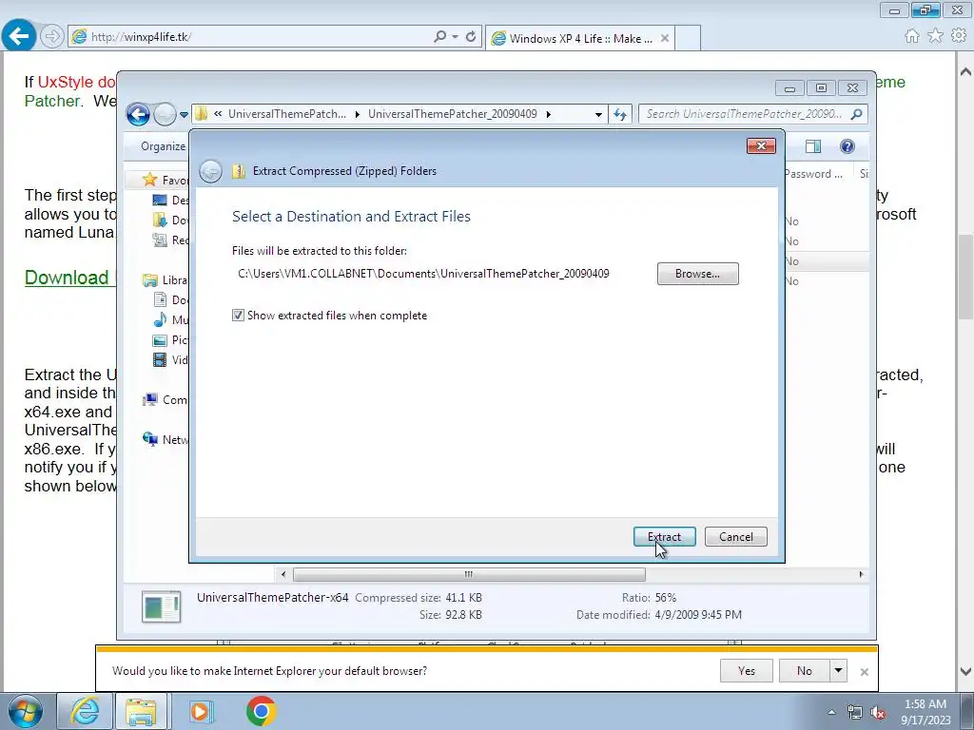Image resolution: width=974 pixels, height=730 pixels.
Task: Select the Windows XP 4 Life tab
Action: click(x=579, y=38)
